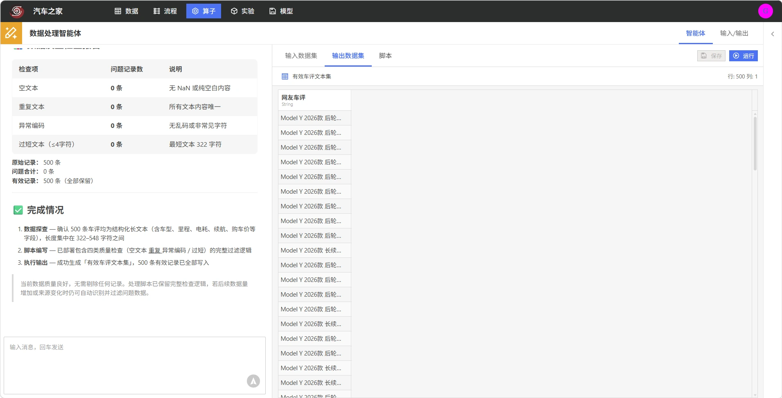
Task: Click the 脚本编写 list item
Action: 138,250
